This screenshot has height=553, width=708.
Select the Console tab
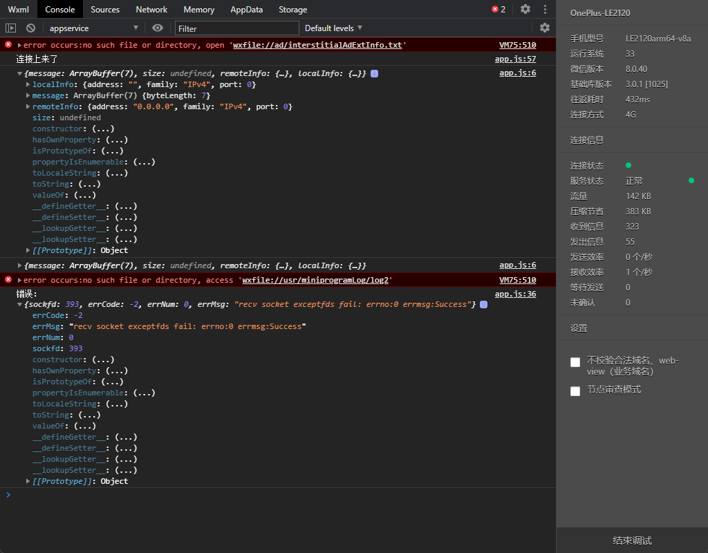pyautogui.click(x=60, y=10)
